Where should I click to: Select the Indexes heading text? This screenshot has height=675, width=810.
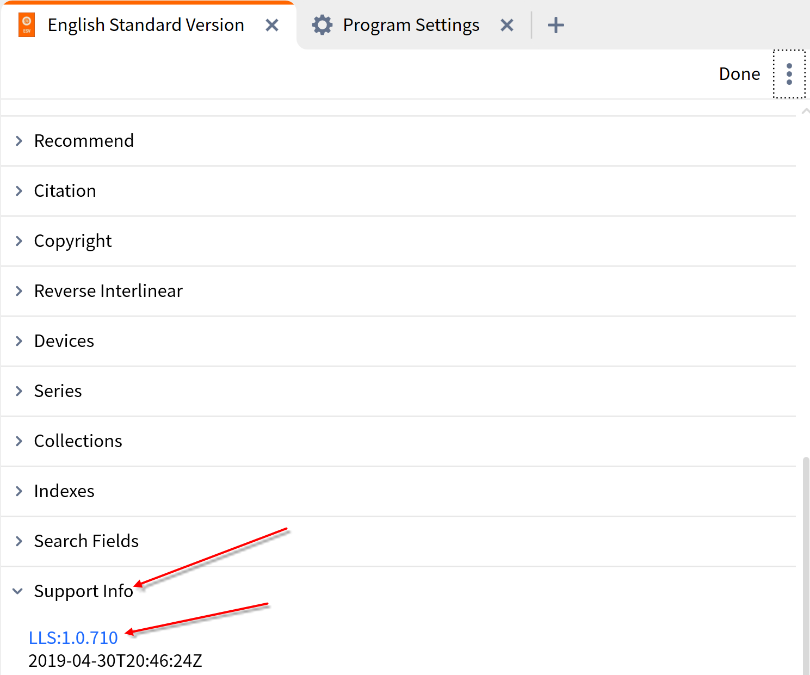point(64,491)
